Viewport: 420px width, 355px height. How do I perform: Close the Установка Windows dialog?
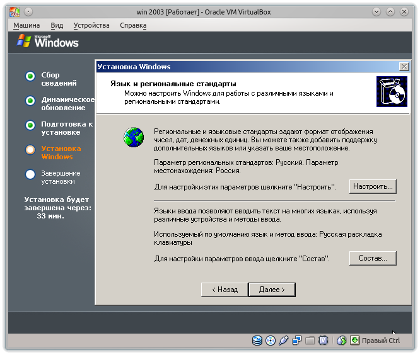pos(404,67)
